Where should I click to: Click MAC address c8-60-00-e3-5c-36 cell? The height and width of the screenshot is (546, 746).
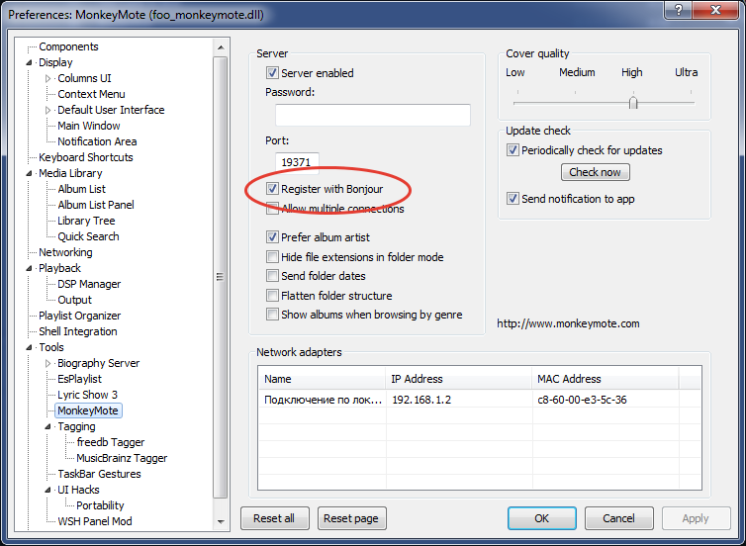point(582,400)
